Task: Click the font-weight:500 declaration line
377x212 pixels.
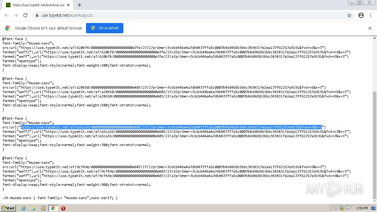Action: coord(77,105)
